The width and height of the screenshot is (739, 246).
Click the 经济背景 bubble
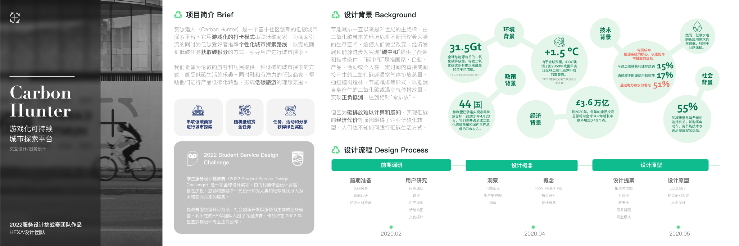(535, 119)
